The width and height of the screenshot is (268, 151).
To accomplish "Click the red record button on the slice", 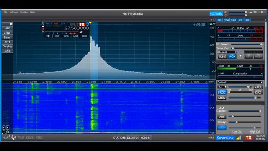I will 43,29.
